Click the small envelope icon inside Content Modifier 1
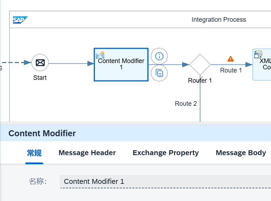This screenshot has width=271, height=201. point(100,55)
